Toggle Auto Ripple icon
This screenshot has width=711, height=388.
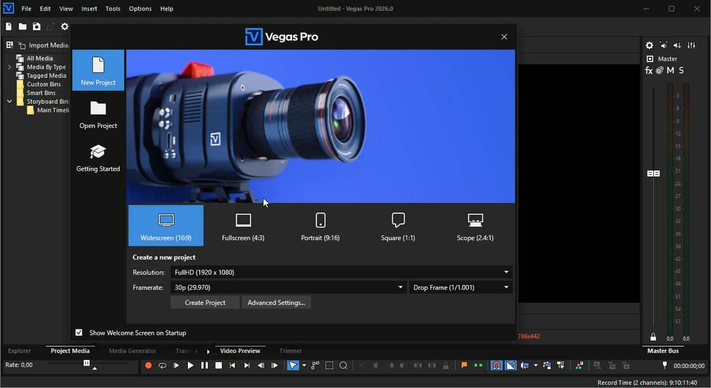coord(525,365)
